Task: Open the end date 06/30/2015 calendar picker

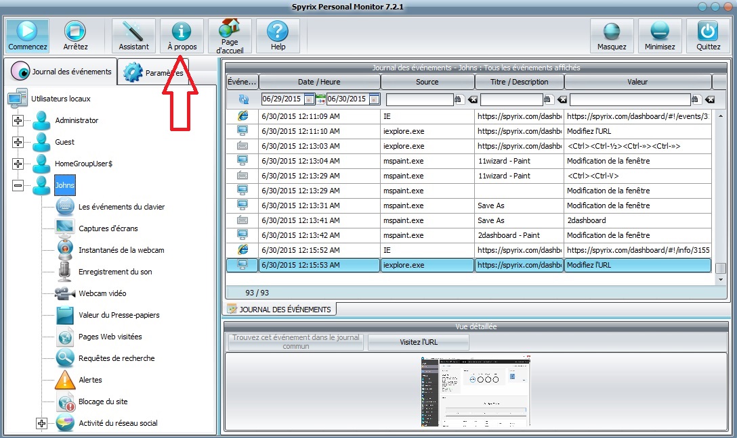Action: 374,99
